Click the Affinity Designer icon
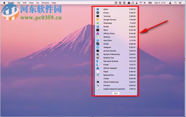 [98, 68]
